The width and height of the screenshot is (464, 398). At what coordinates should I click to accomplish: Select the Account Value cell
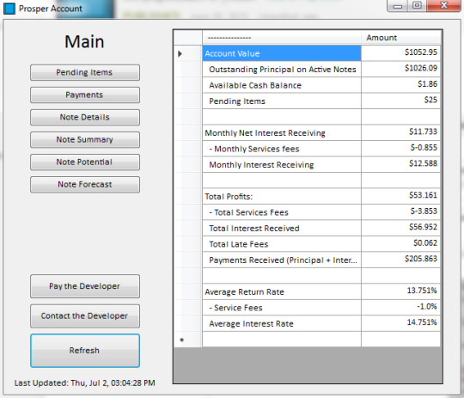point(282,53)
